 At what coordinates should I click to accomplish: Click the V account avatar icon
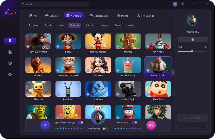click(x=175, y=4)
